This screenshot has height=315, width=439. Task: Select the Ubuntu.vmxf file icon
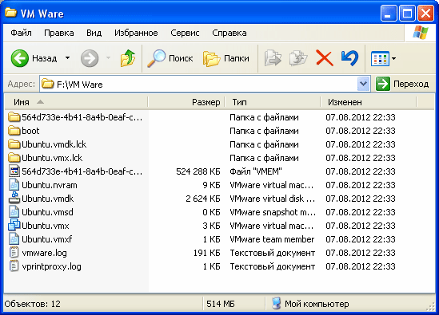[14, 239]
